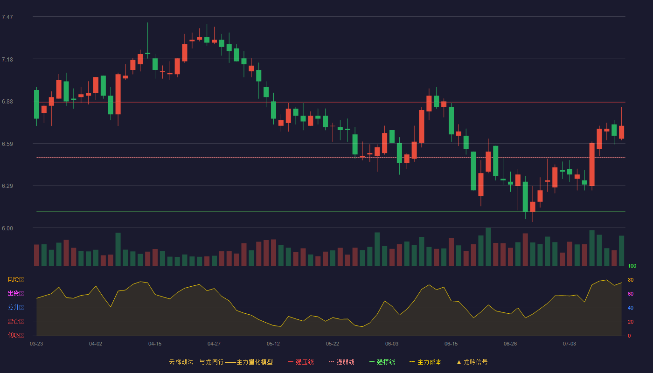The height and width of the screenshot is (373, 653).
Task: Select the 05-22 date label
Action: coord(333,344)
